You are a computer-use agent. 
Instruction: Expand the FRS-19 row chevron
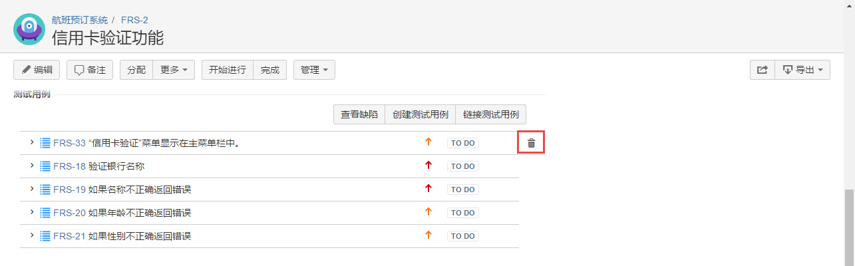pos(31,189)
